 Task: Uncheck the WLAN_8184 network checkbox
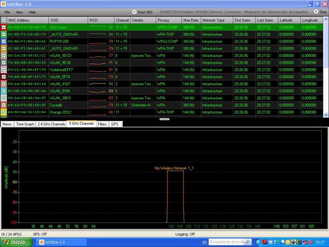tap(4, 91)
